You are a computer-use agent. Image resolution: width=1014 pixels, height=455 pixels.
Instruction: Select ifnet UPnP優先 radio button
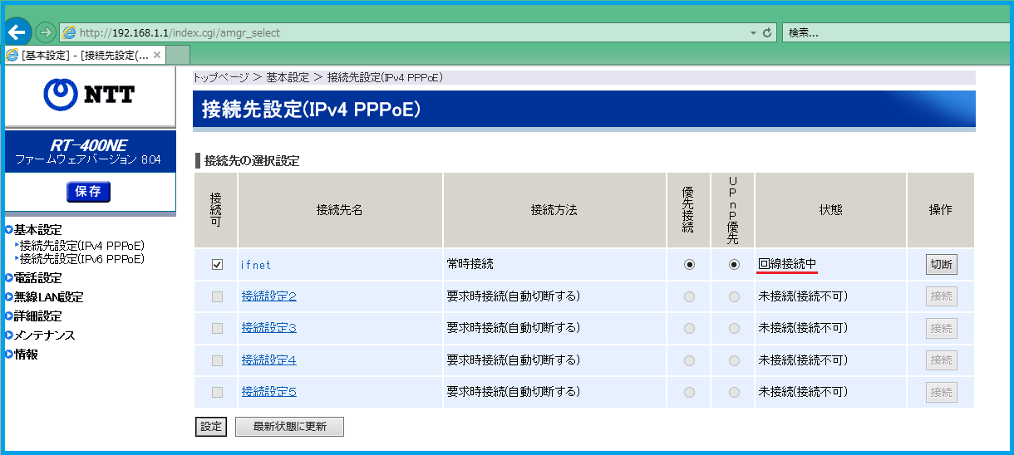pos(734,265)
